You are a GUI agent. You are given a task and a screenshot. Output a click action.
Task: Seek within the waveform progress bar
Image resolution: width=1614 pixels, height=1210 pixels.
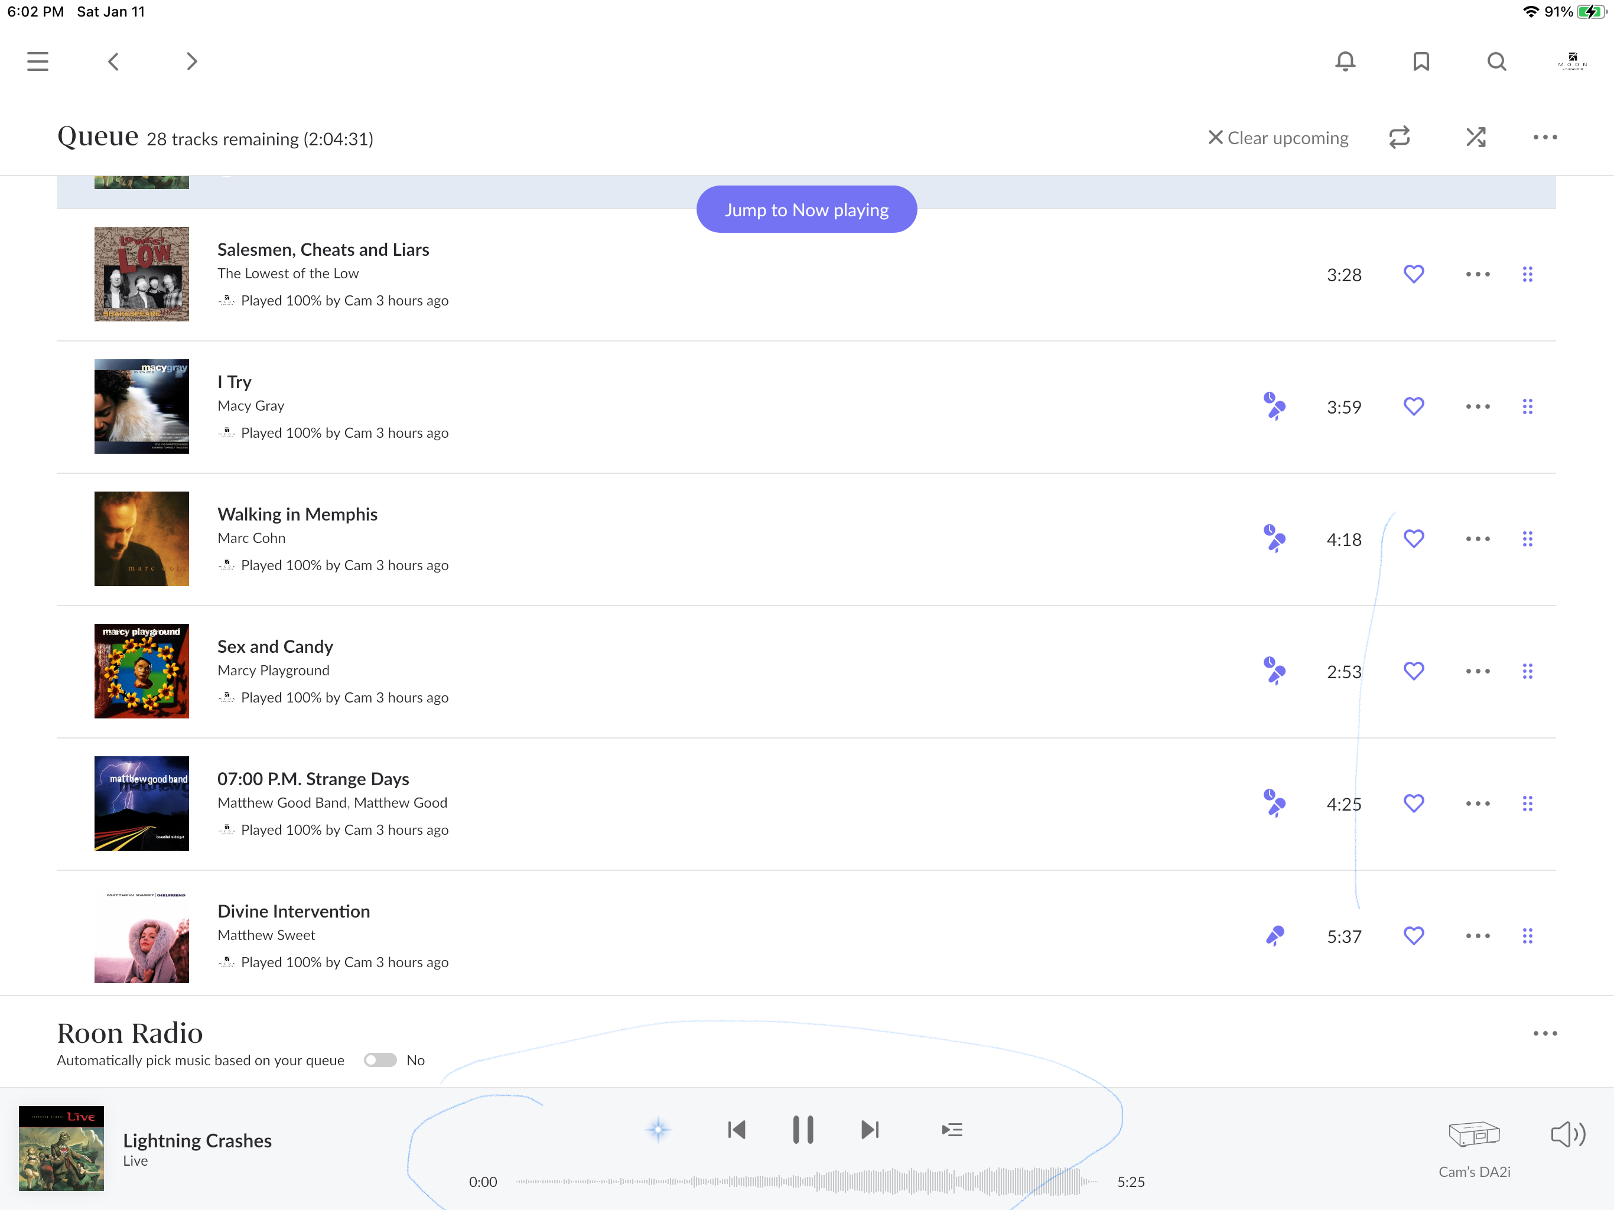point(807,1182)
